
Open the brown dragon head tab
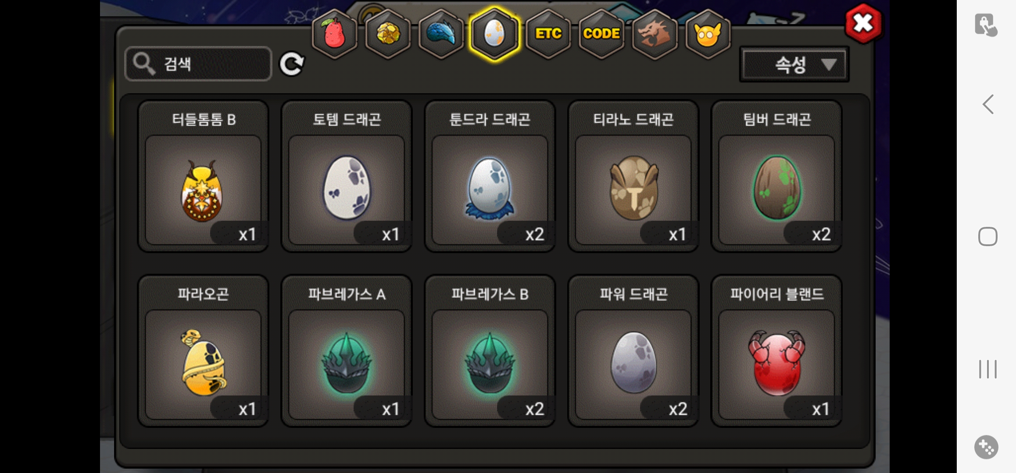pyautogui.click(x=655, y=34)
